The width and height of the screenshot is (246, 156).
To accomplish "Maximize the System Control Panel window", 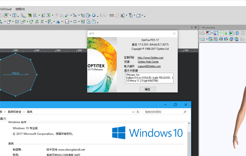I will [175, 105].
